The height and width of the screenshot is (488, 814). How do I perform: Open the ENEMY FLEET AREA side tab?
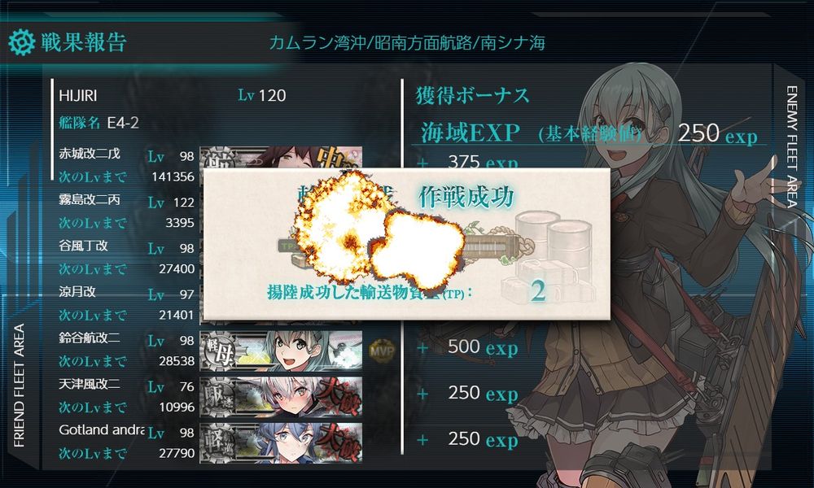tap(791, 146)
